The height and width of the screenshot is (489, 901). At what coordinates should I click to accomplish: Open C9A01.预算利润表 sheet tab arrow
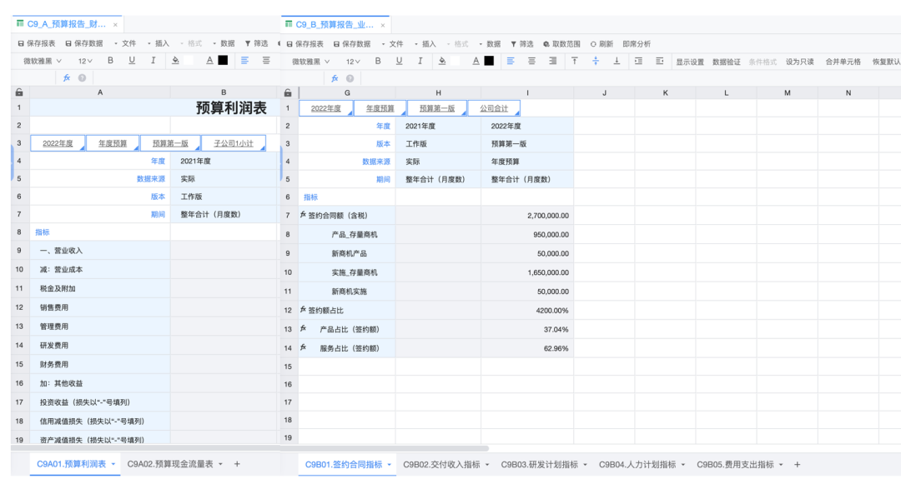click(x=113, y=464)
